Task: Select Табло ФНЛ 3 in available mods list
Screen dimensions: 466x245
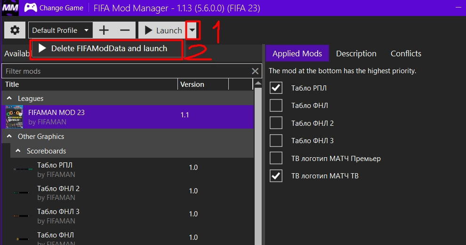Action: (x=58, y=212)
